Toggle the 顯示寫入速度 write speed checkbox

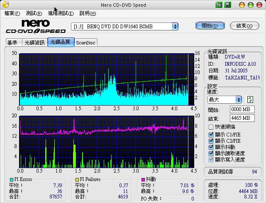pos(211,159)
